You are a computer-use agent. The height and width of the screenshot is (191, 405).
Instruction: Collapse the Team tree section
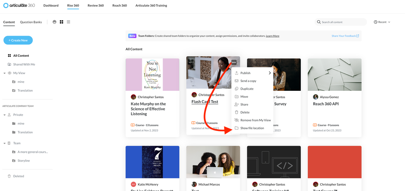(4, 144)
